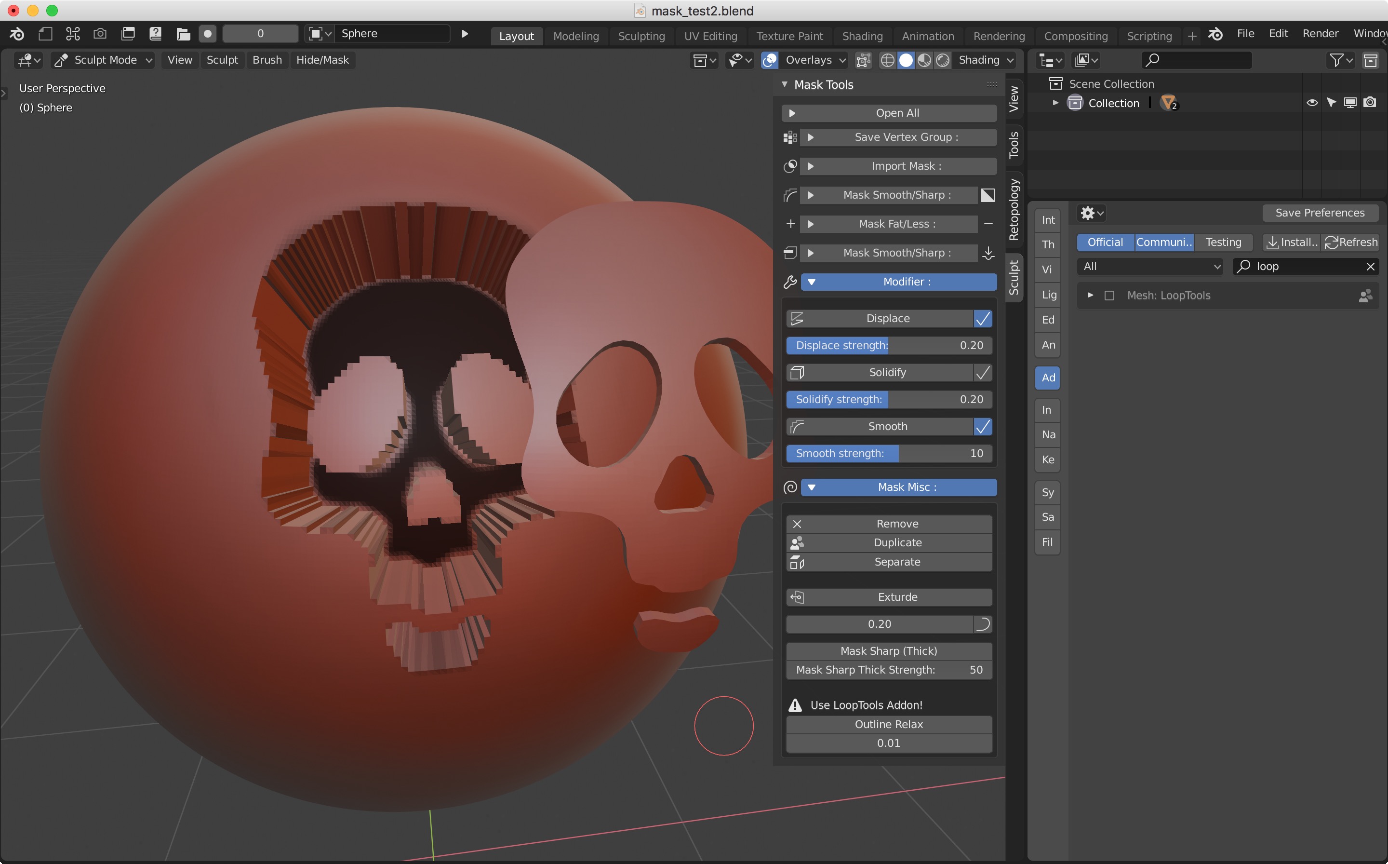Click the Sculpt sidebar panel icon
The image size is (1388, 864).
[1013, 279]
